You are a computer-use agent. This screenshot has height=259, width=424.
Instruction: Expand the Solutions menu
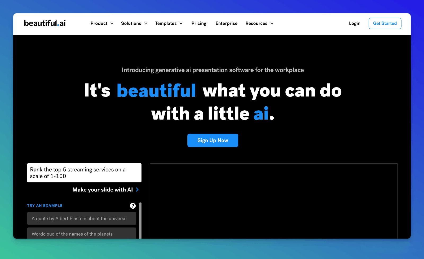coord(134,23)
